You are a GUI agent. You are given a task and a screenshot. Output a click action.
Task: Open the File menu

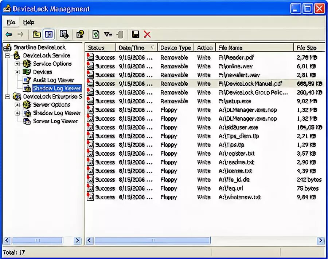pos(11,22)
